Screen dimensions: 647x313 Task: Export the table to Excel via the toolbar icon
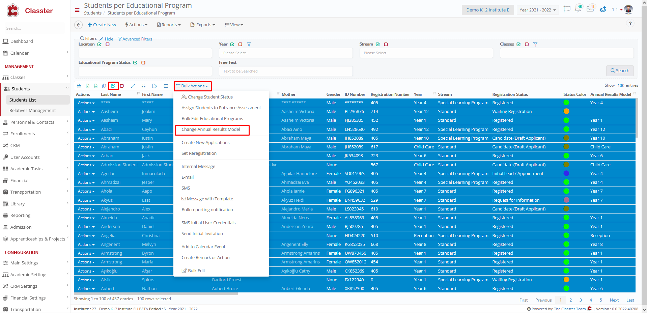click(x=87, y=86)
